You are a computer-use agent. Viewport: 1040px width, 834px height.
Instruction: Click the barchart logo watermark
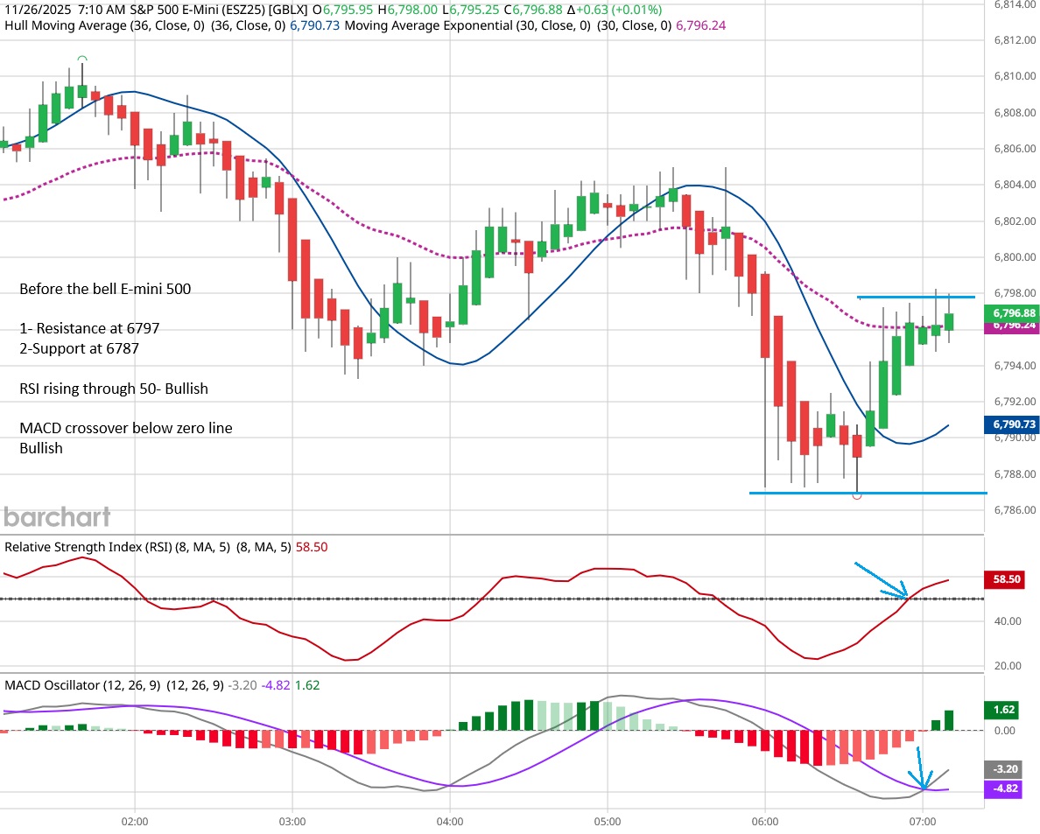[x=57, y=516]
